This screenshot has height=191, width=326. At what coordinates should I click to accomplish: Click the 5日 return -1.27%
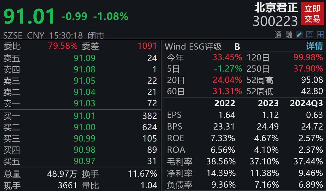click(228, 69)
